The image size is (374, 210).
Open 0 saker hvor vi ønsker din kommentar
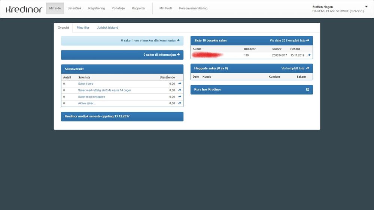click(x=122, y=41)
